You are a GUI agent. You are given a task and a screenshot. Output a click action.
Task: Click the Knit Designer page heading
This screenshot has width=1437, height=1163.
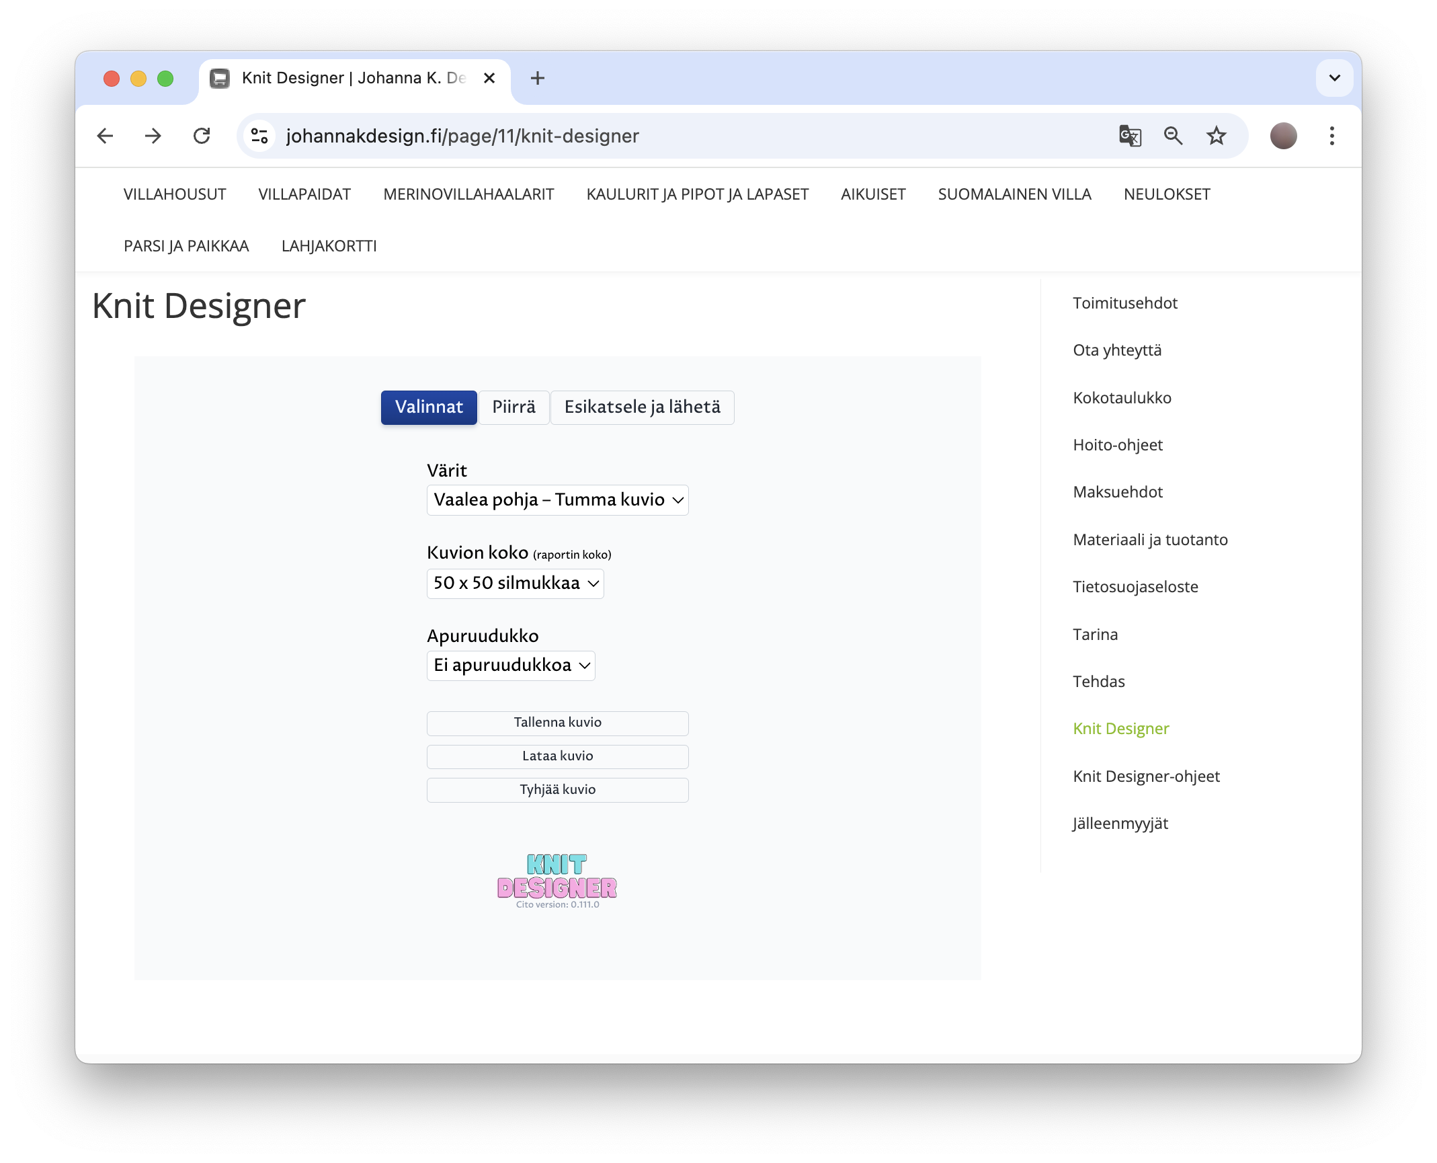point(199,307)
